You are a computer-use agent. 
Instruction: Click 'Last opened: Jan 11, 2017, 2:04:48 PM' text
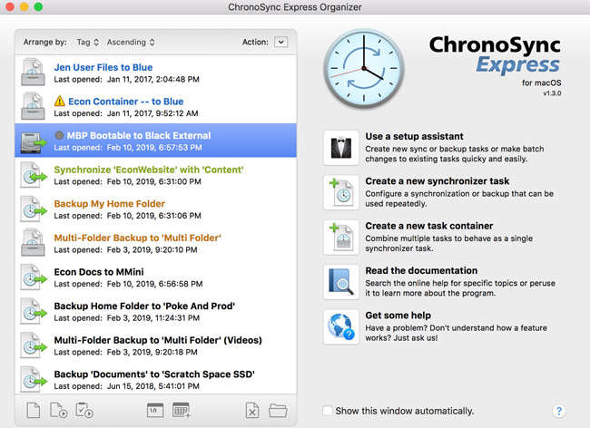pyautogui.click(x=126, y=79)
